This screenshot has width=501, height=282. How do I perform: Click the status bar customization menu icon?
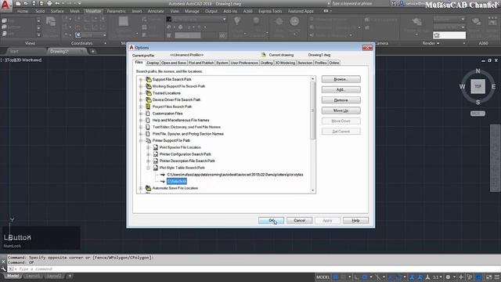(497, 277)
